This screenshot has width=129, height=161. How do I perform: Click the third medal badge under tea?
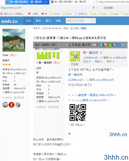18,105
